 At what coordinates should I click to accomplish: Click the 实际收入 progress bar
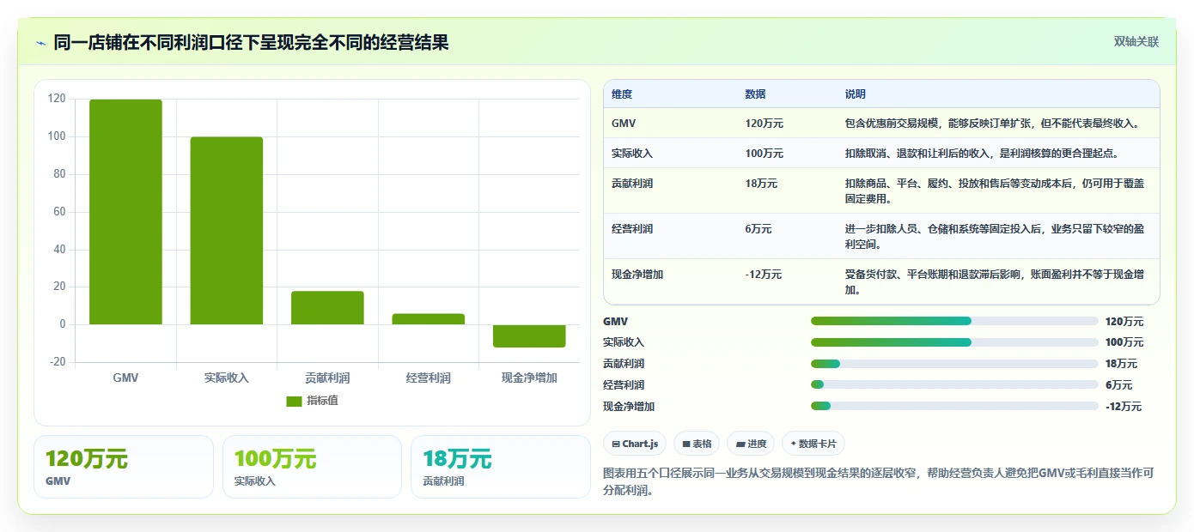(954, 342)
